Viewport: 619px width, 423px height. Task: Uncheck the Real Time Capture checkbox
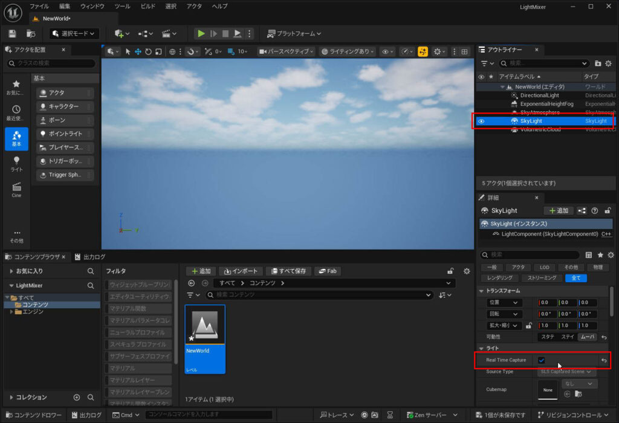pos(542,361)
